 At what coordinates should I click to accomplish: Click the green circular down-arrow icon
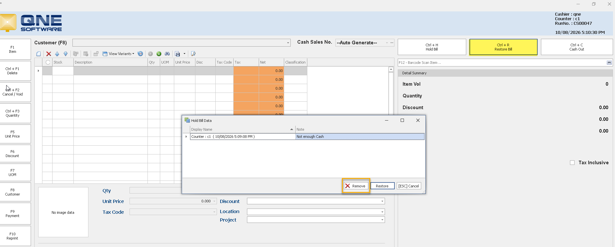point(159,54)
